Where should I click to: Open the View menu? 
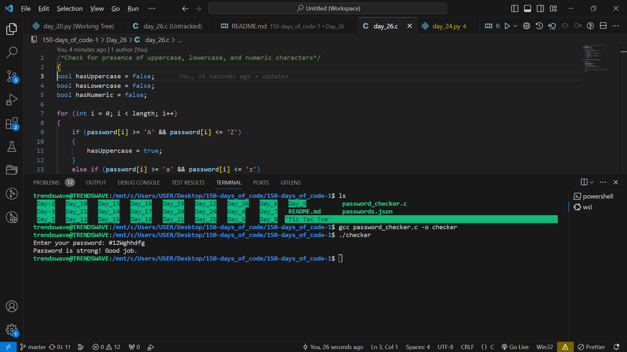pyautogui.click(x=97, y=8)
